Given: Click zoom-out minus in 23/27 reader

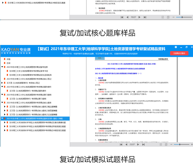Looking at the screenshot, I should [171, 144].
